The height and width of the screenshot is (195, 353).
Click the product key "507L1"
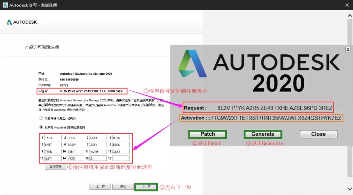tap(64, 85)
